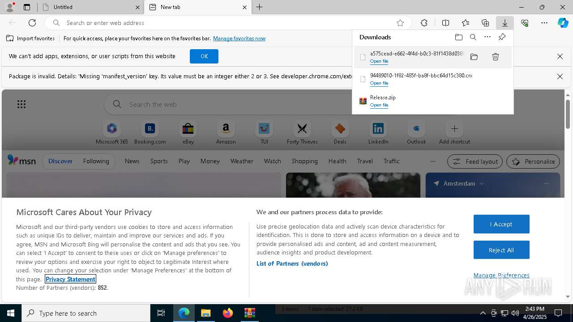Dismiss the extensions warning bar

pos(560,56)
